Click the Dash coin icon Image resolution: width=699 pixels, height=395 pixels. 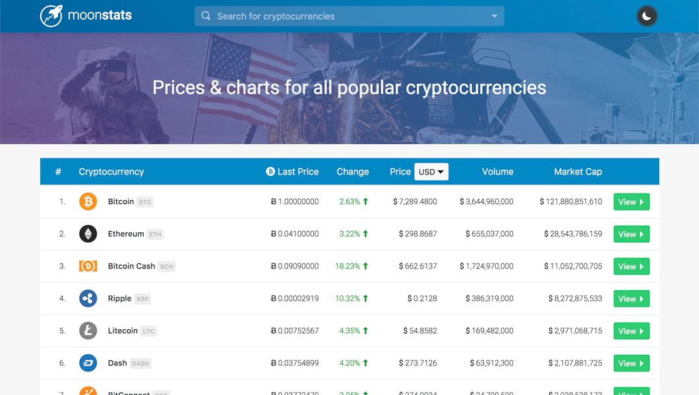click(x=88, y=363)
